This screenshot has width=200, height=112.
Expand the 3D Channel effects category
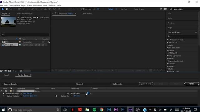point(167,42)
